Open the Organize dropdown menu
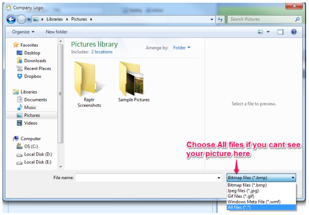This screenshot has height=215, width=309. 23,32
